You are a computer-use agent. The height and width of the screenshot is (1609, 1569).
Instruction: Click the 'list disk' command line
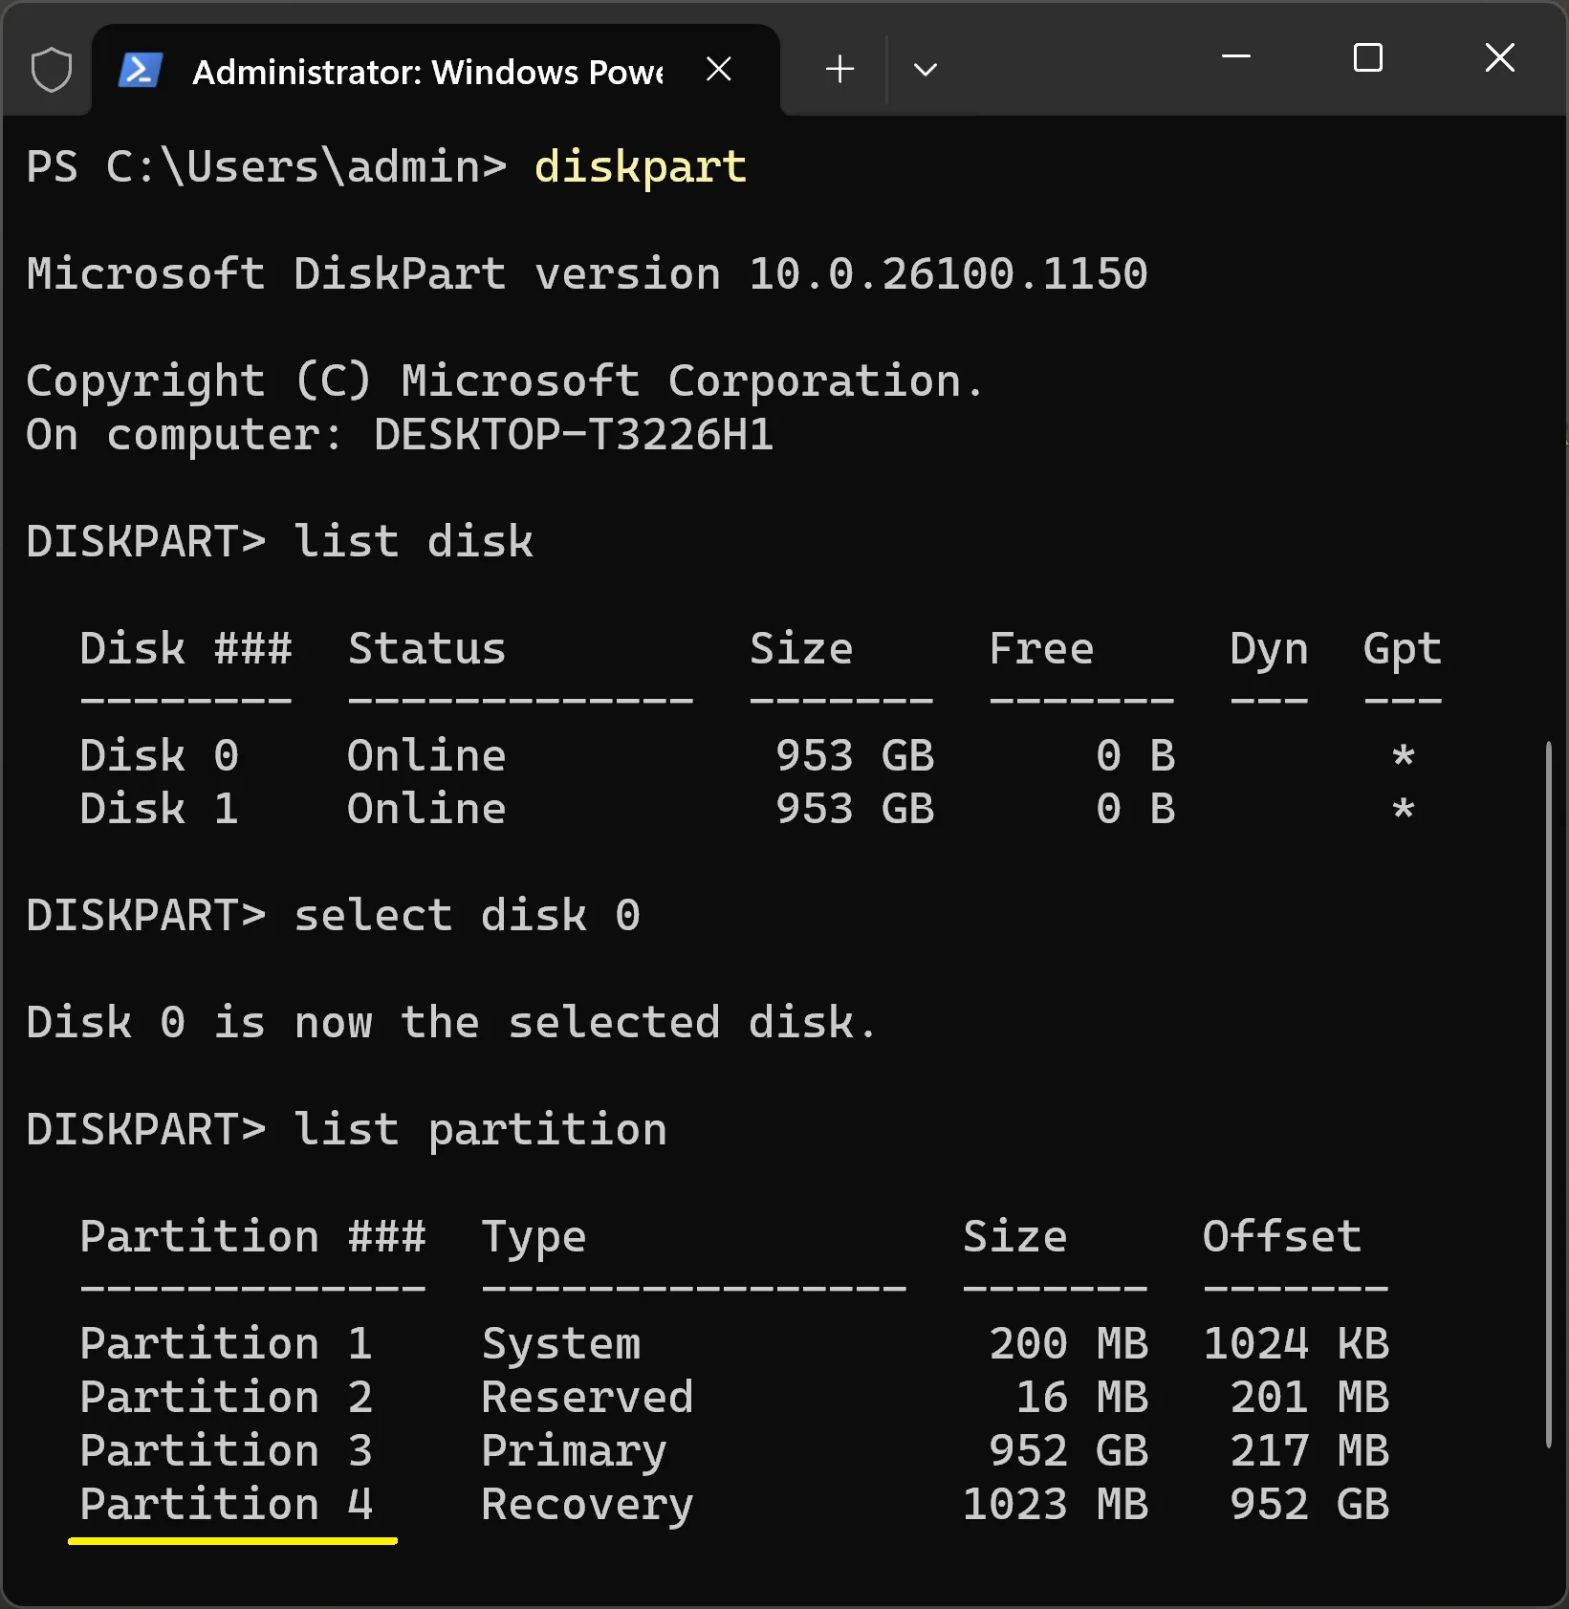[279, 541]
